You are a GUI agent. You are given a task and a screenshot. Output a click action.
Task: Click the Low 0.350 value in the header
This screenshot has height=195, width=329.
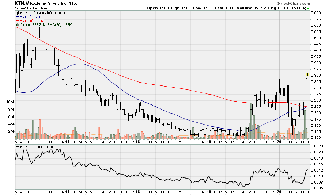203,8
